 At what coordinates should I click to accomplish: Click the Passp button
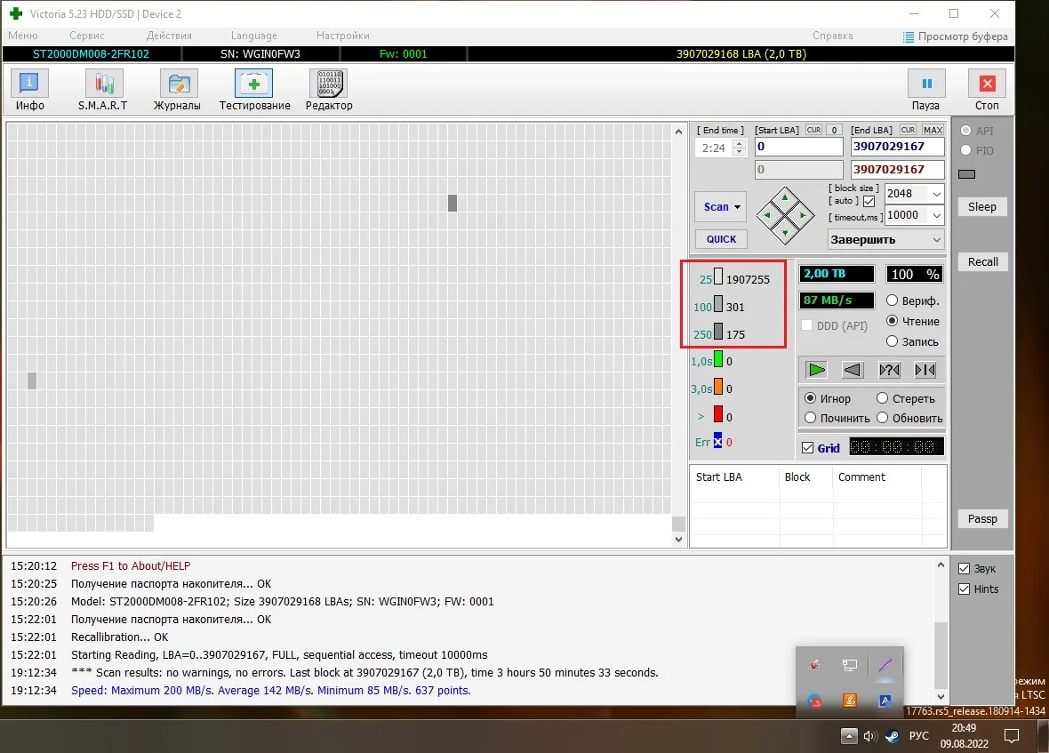coord(982,518)
